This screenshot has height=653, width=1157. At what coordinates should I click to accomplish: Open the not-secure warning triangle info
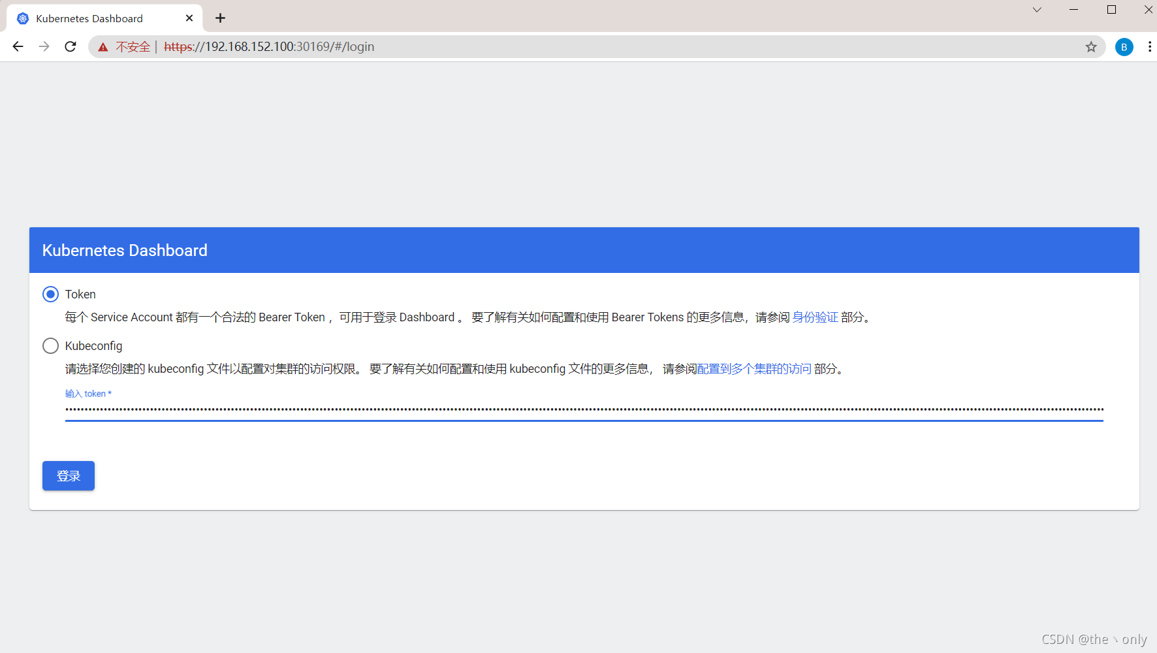(103, 47)
